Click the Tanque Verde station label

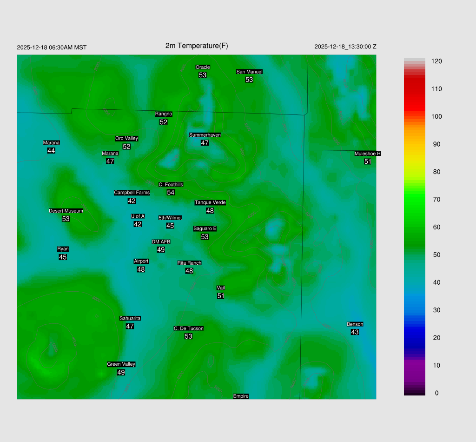(210, 202)
